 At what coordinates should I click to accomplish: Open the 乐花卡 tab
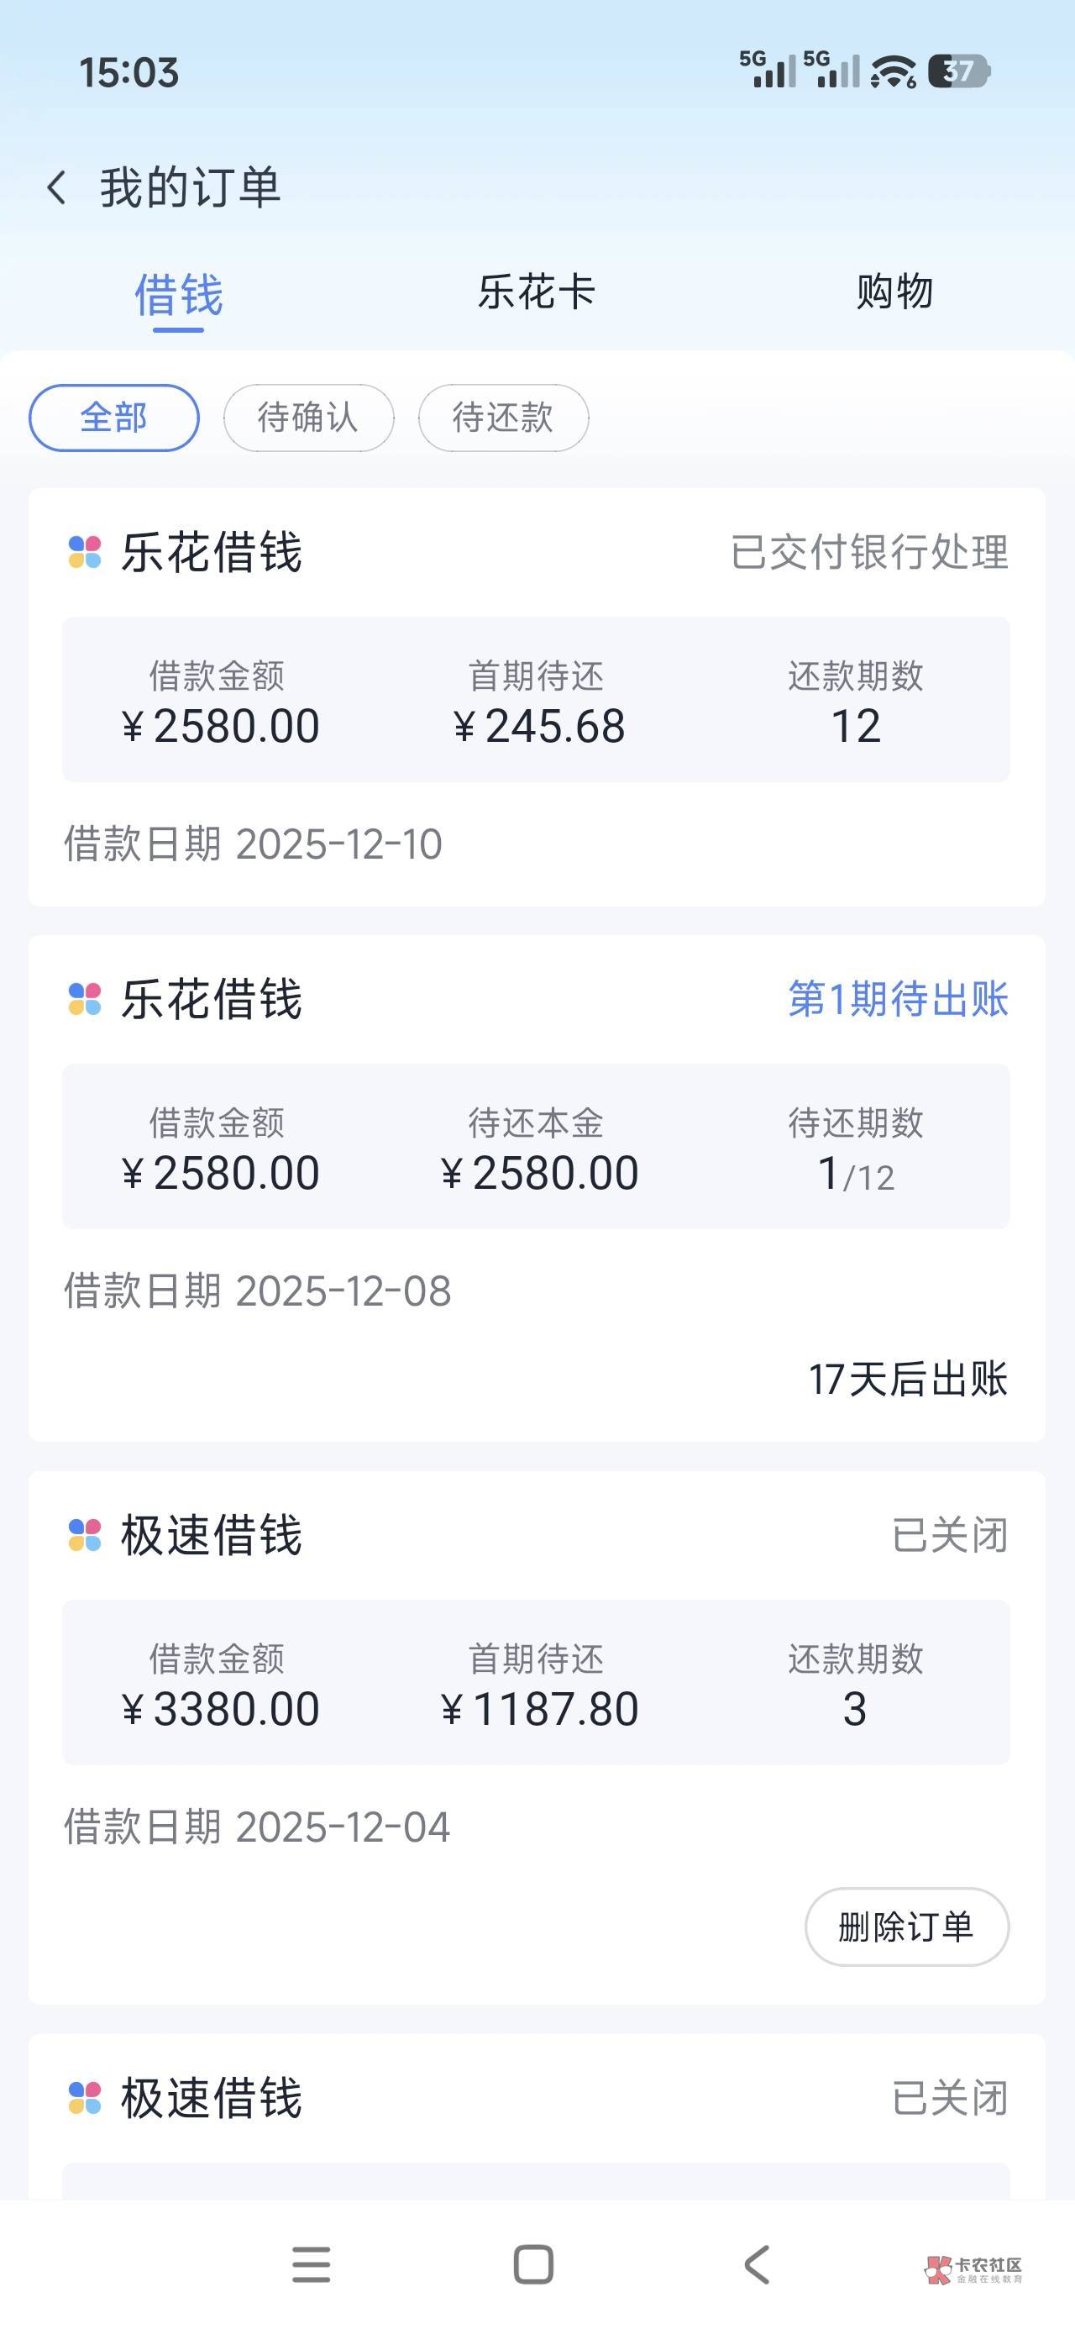click(536, 292)
